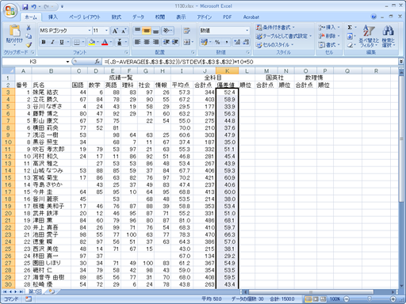Decrease the cell indent

167,42
